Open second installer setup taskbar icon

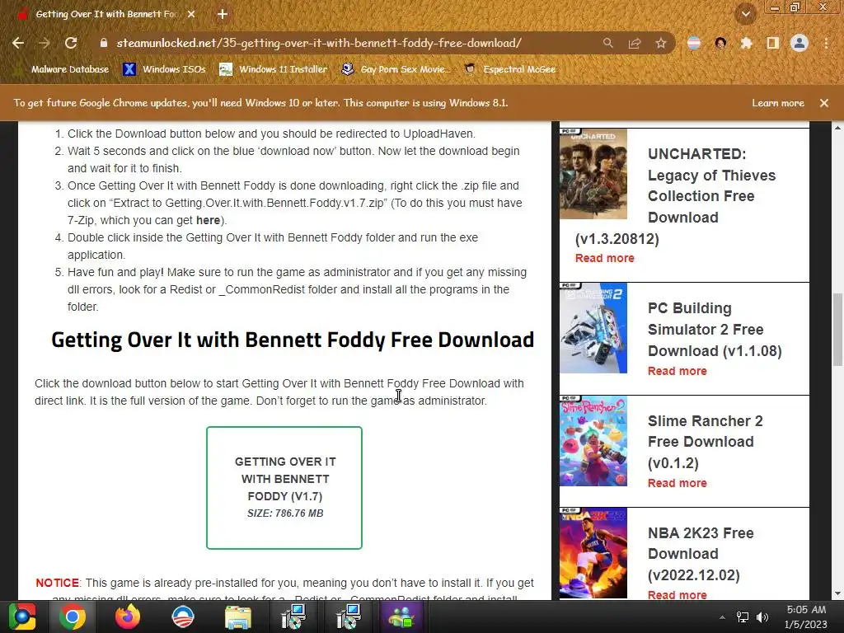(x=349, y=617)
